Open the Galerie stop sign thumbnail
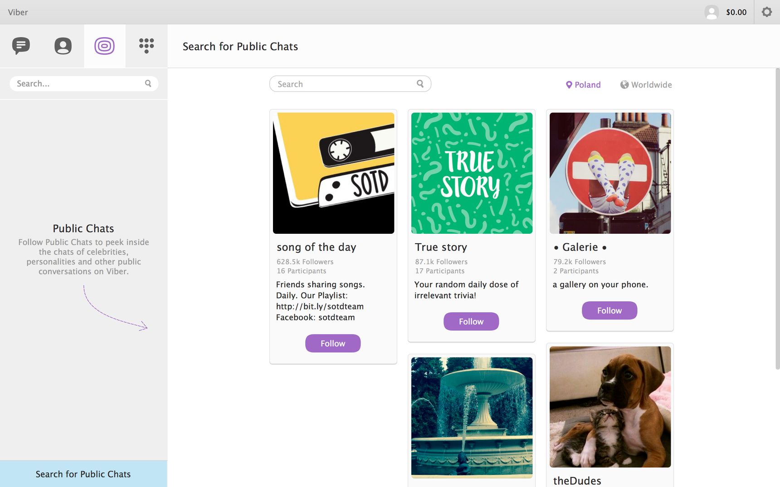The height and width of the screenshot is (487, 780). (610, 173)
